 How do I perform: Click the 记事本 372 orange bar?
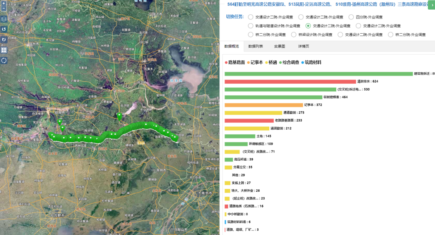[x=264, y=105]
